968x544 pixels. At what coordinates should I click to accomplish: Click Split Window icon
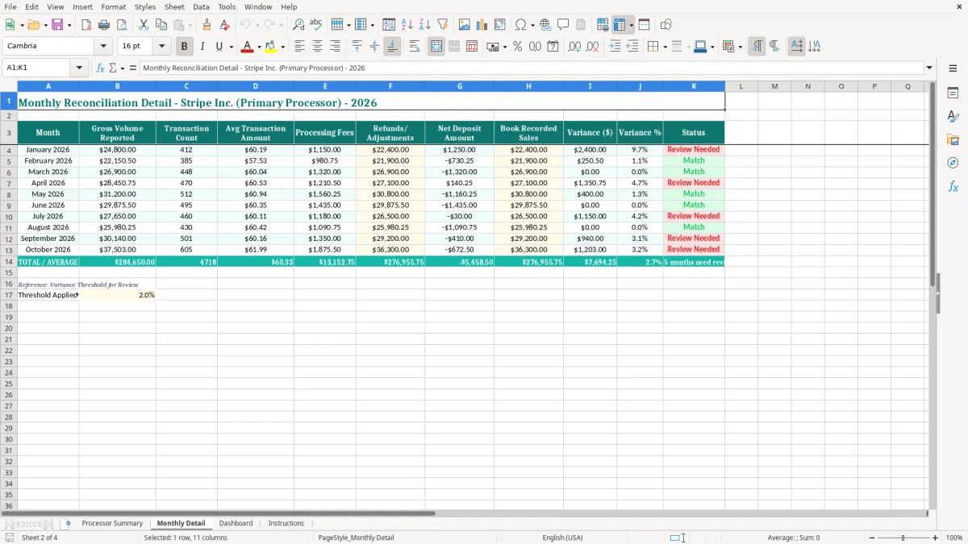(645, 25)
